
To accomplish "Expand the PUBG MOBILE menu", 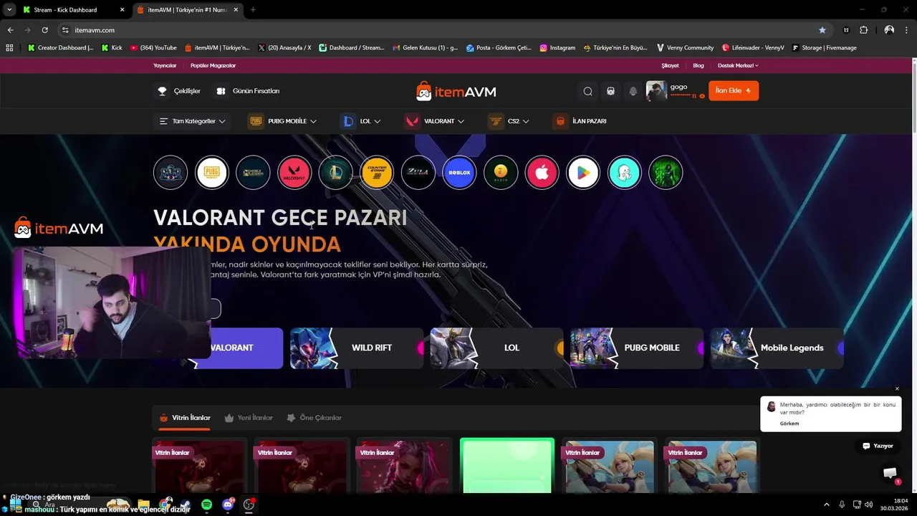I will click(x=283, y=121).
